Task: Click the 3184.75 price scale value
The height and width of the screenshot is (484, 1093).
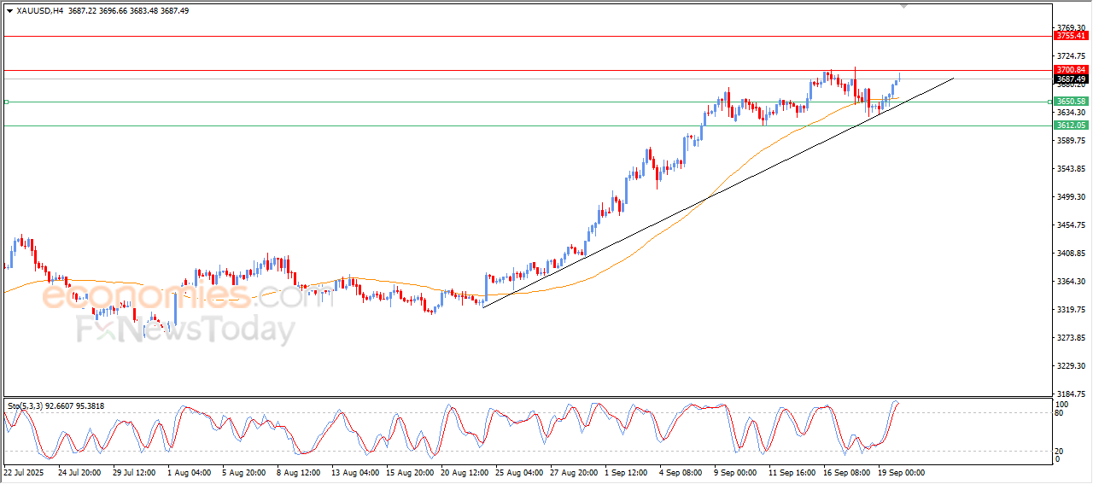Action: (x=1071, y=394)
